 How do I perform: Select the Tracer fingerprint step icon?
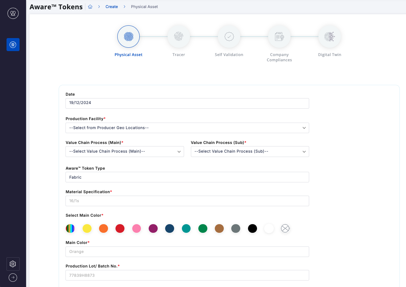pyautogui.click(x=178, y=37)
